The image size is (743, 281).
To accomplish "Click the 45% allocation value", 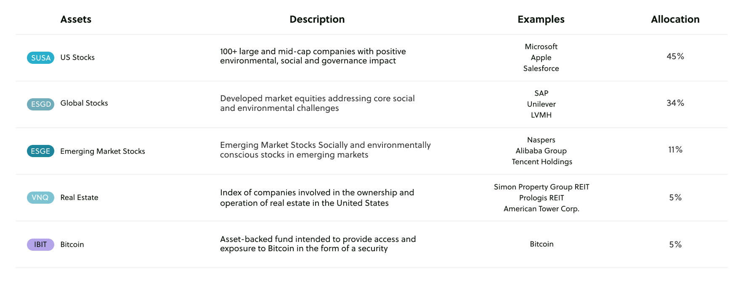I will pyautogui.click(x=675, y=56).
